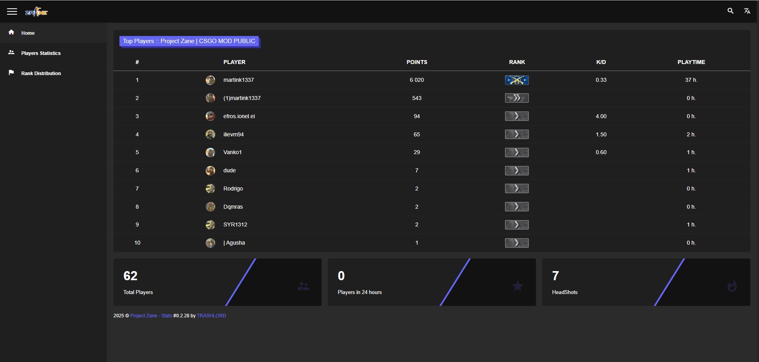759x362 pixels.
Task: Open the language translate dropdown
Action: (747, 11)
